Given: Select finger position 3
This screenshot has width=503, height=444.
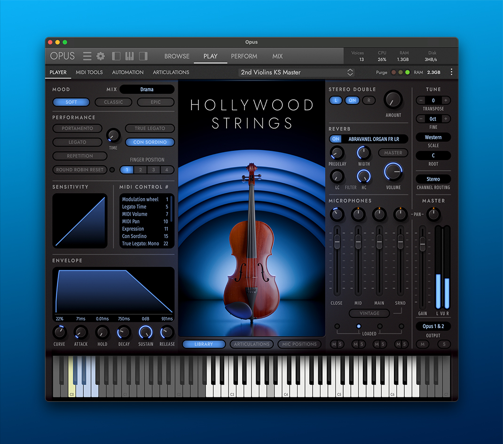Looking at the screenshot, I should tap(154, 170).
